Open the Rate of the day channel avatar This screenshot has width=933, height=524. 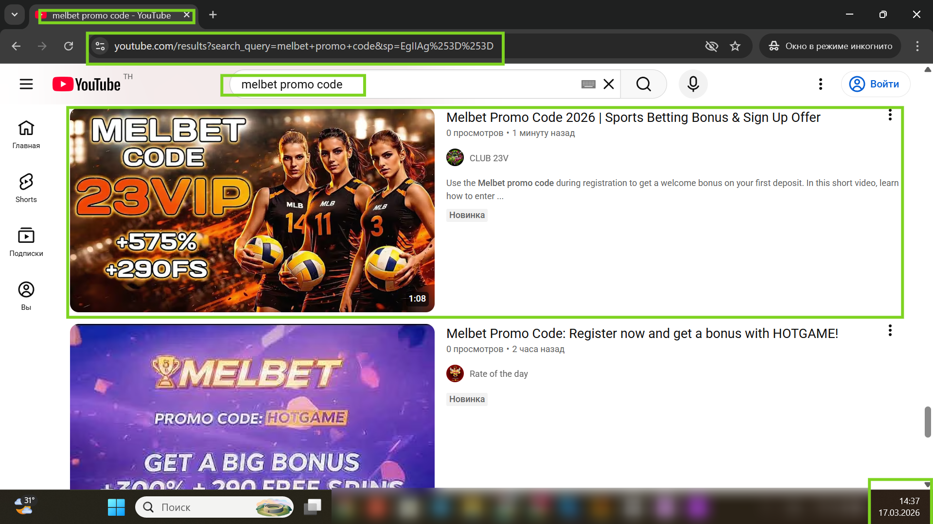pyautogui.click(x=455, y=373)
